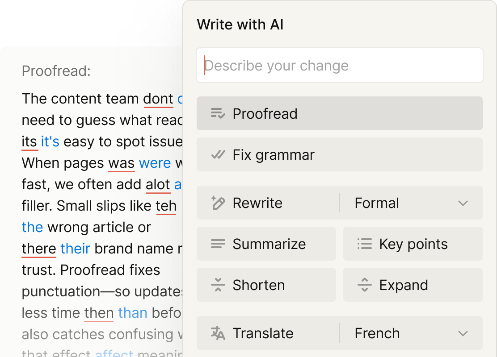Image resolution: width=497 pixels, height=357 pixels.
Task: Click the Key points bullet list icon
Action: (x=365, y=244)
